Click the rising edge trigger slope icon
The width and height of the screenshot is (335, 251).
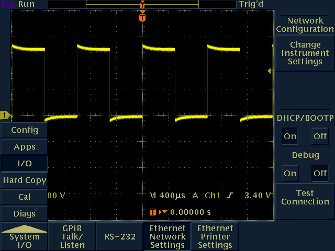click(x=230, y=196)
